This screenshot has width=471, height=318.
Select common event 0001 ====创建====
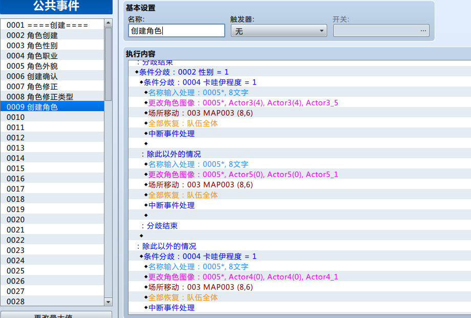click(x=52, y=25)
